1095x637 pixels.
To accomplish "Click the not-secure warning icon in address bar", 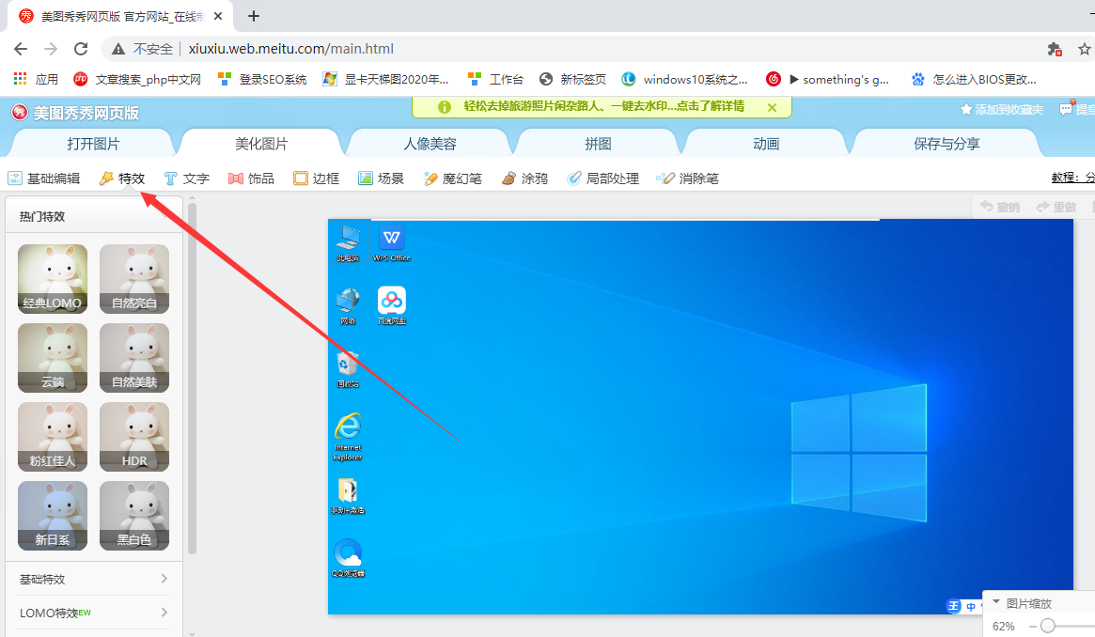I will point(118,49).
